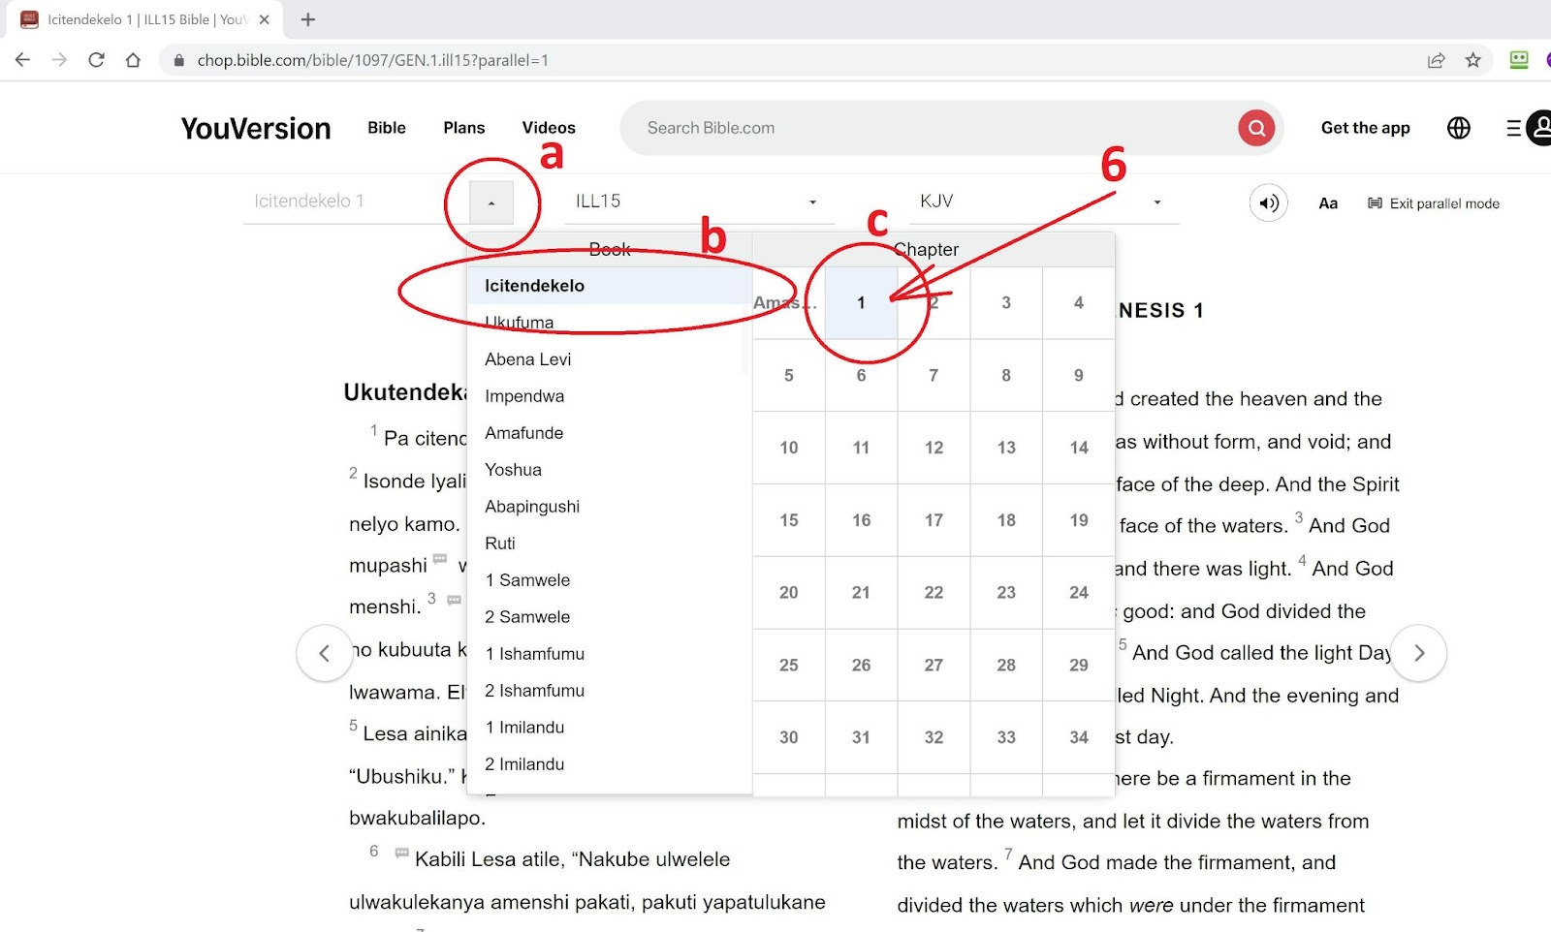
Task: Select the book 1 Samwele
Action: point(609,580)
